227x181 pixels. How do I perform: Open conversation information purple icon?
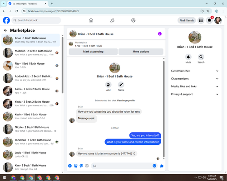pos(160,34)
